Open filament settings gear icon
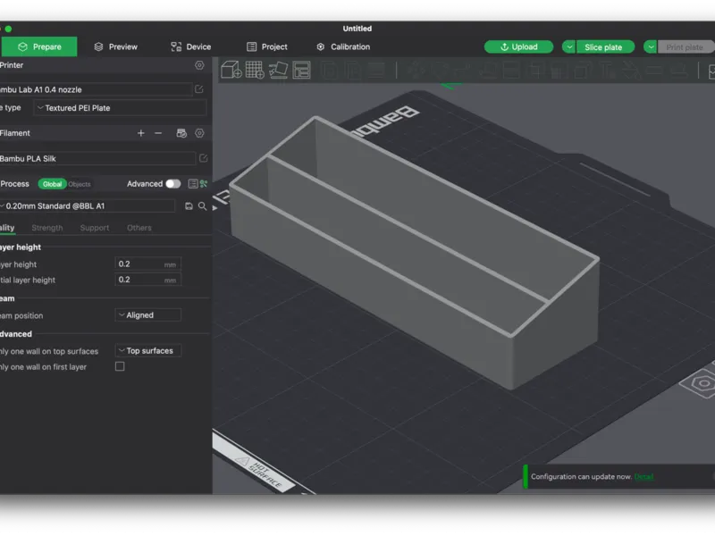The height and width of the screenshot is (536, 715). pyautogui.click(x=199, y=133)
